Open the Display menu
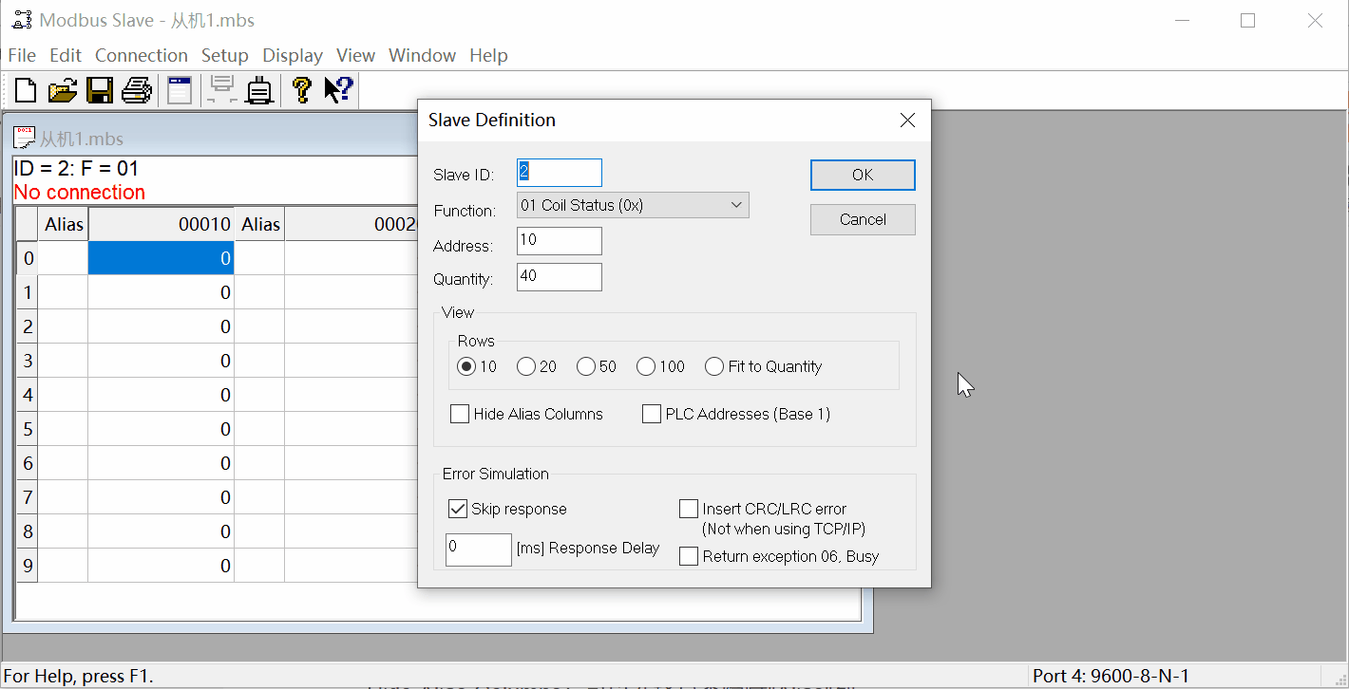1349x689 pixels. (x=293, y=55)
